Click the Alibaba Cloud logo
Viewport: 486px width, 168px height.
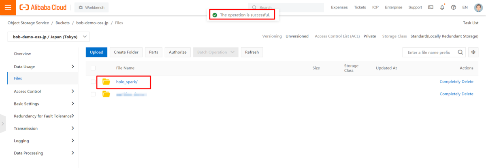coord(44,7)
